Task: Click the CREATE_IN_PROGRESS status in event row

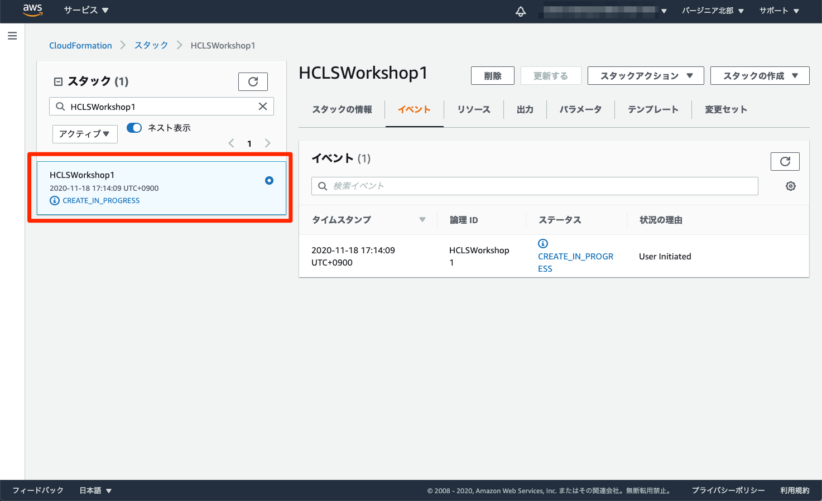Action: click(x=575, y=262)
